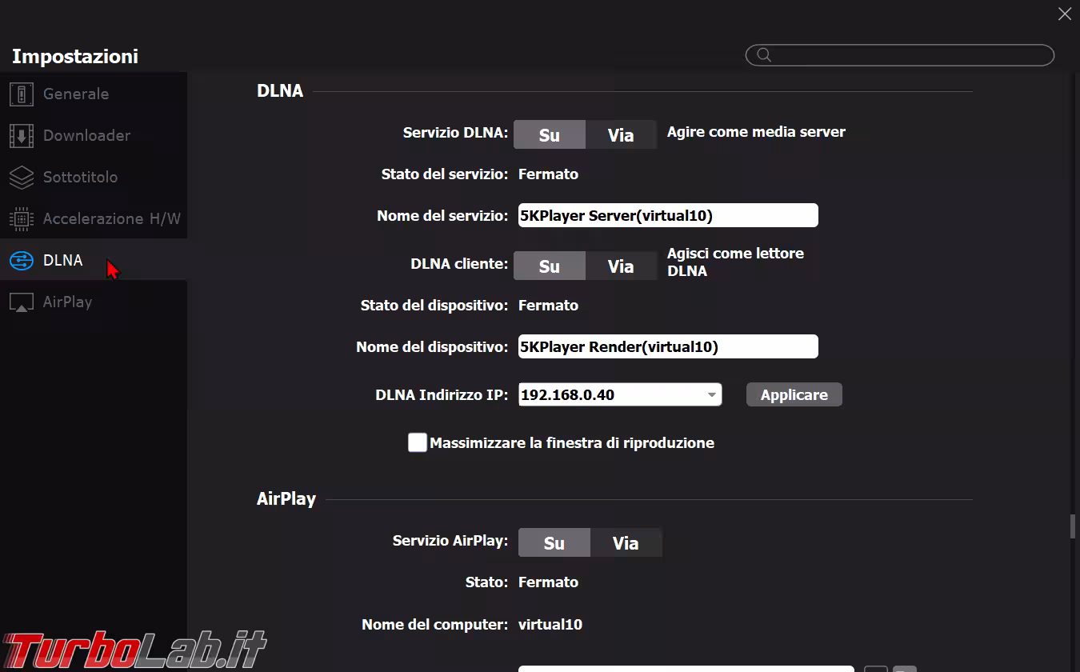Click the Generale settings icon in the sidebar

(22, 94)
